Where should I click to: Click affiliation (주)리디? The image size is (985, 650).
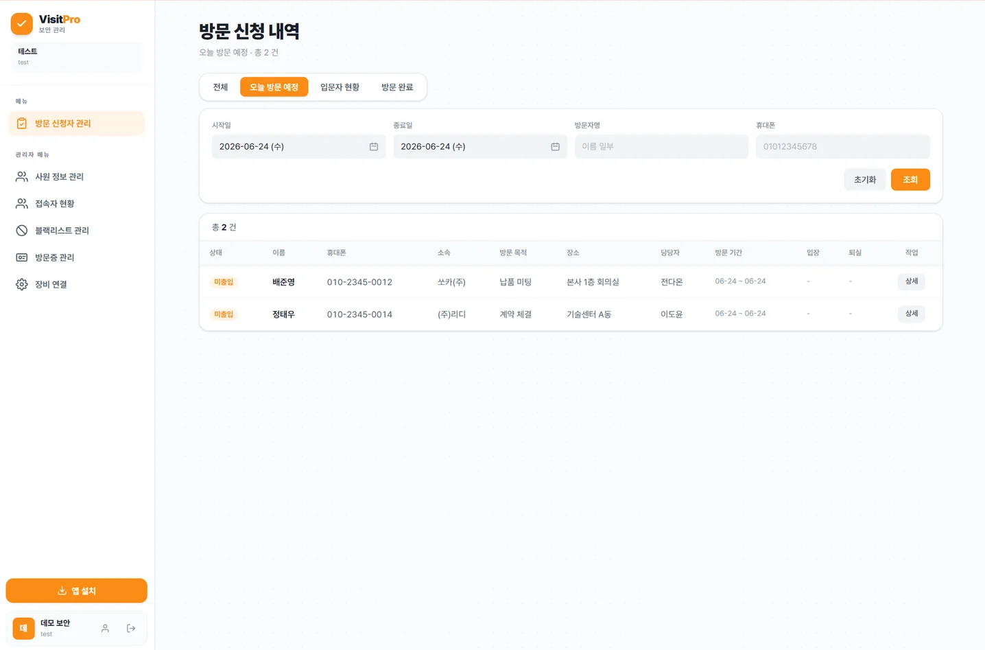[451, 314]
